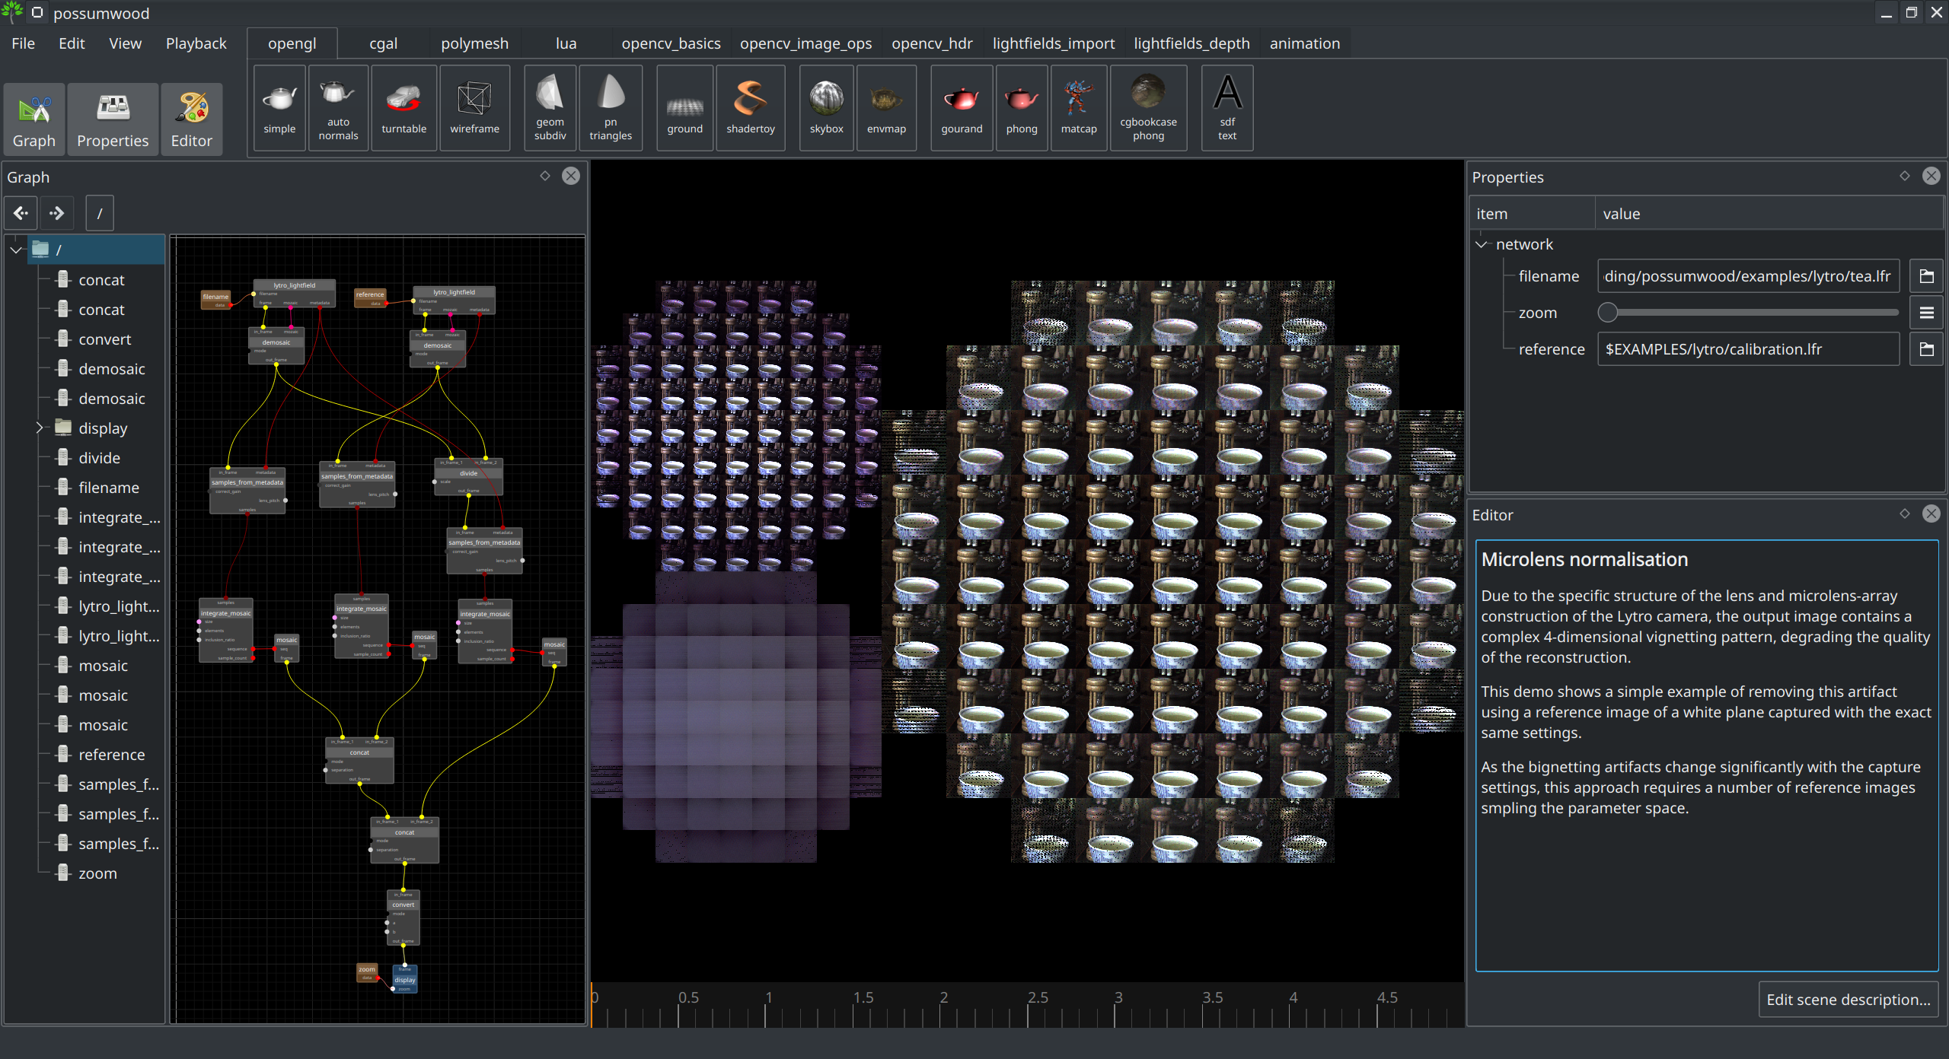This screenshot has width=1949, height=1059.
Task: Add a wireframe node
Action: (x=474, y=107)
